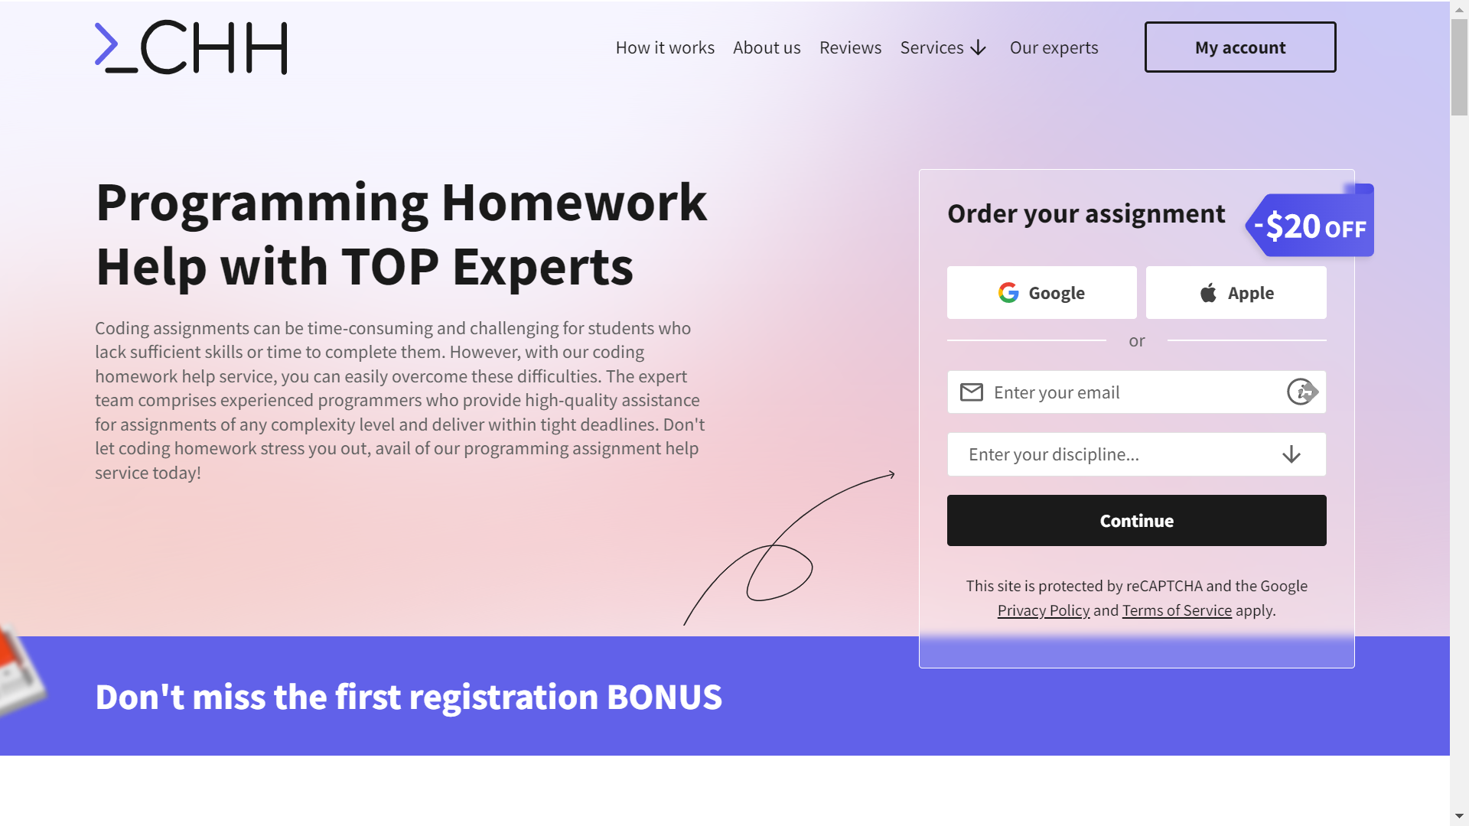Click the discipline dropdown arrow icon

click(1291, 454)
